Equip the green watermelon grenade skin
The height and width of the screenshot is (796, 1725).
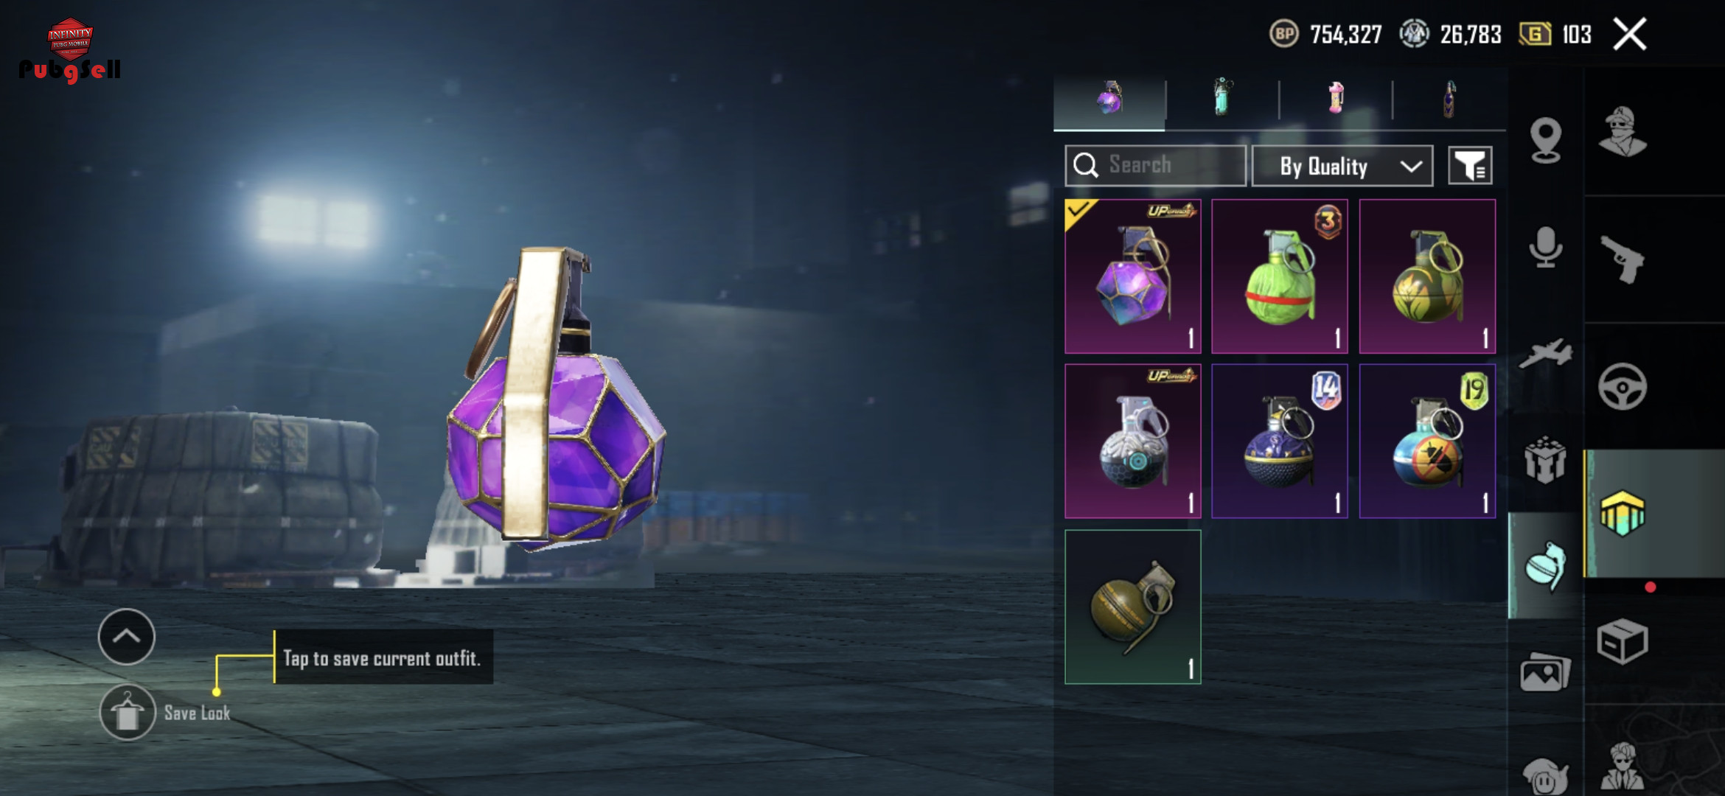(1280, 276)
